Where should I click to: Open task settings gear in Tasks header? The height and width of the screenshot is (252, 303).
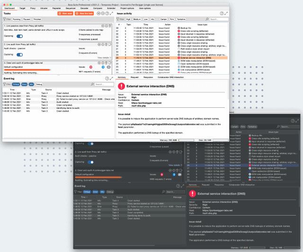pos(103,13)
